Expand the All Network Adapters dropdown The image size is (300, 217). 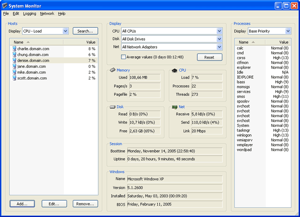click(219, 47)
